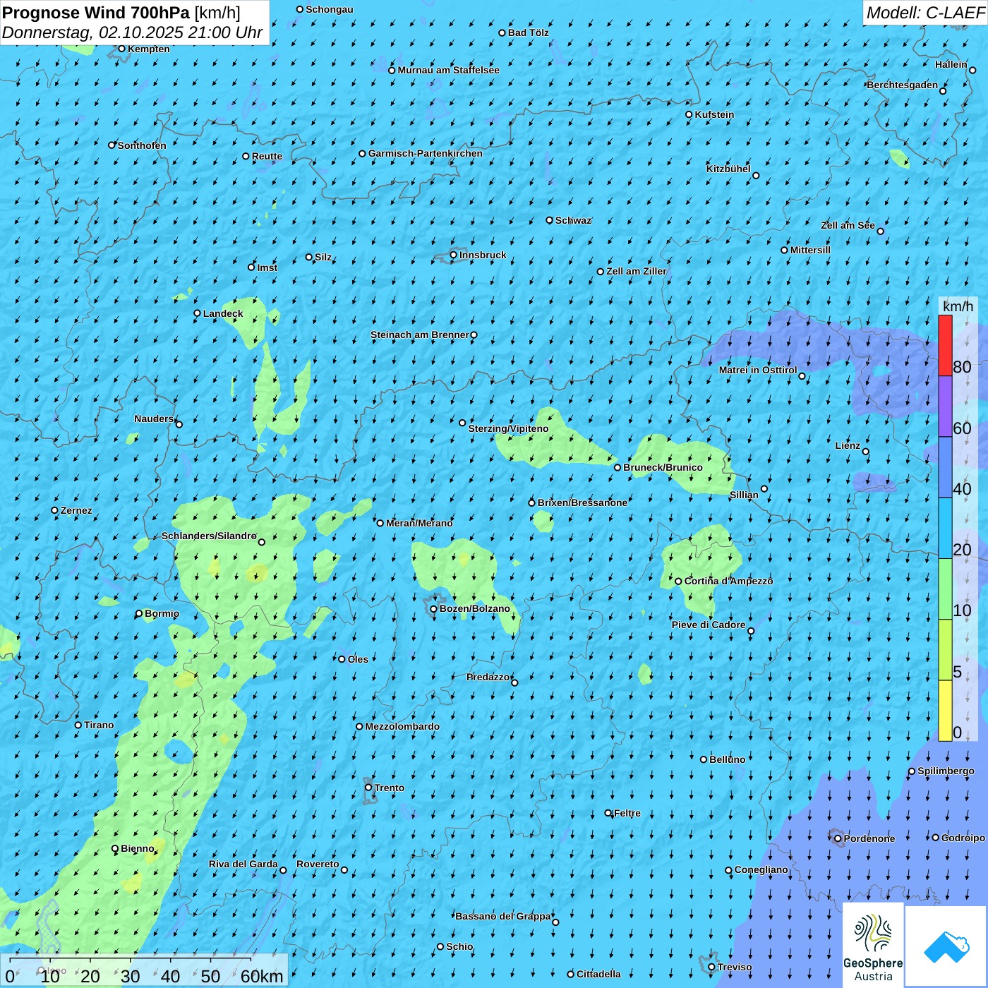This screenshot has width=988, height=988.
Task: Select the Innsbruck city label
Action: coord(483,255)
